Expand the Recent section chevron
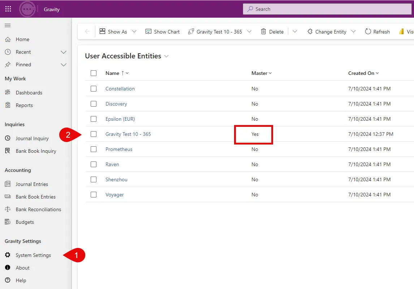Screen dimensions: 414x289 (x=64, y=52)
